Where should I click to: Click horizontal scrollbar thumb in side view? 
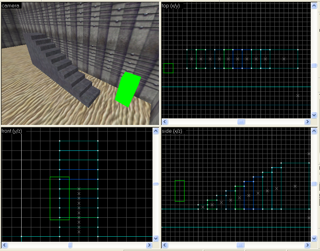click(240, 245)
